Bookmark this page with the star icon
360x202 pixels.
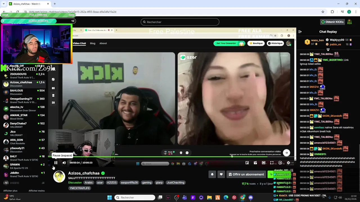tap(323, 12)
